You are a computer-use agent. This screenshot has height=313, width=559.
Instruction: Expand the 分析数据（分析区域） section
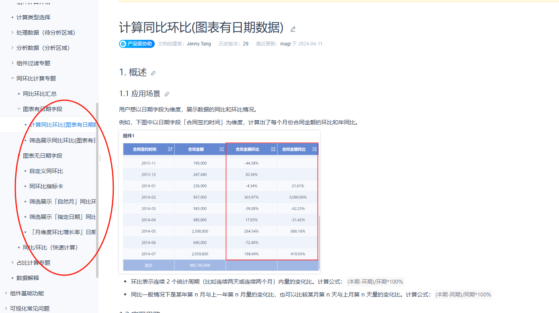[x=12, y=48]
